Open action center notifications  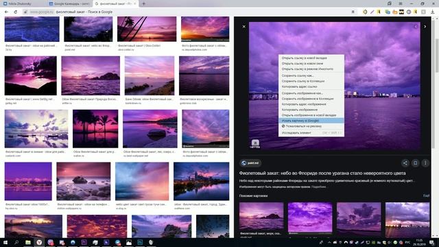pyautogui.click(x=431, y=242)
